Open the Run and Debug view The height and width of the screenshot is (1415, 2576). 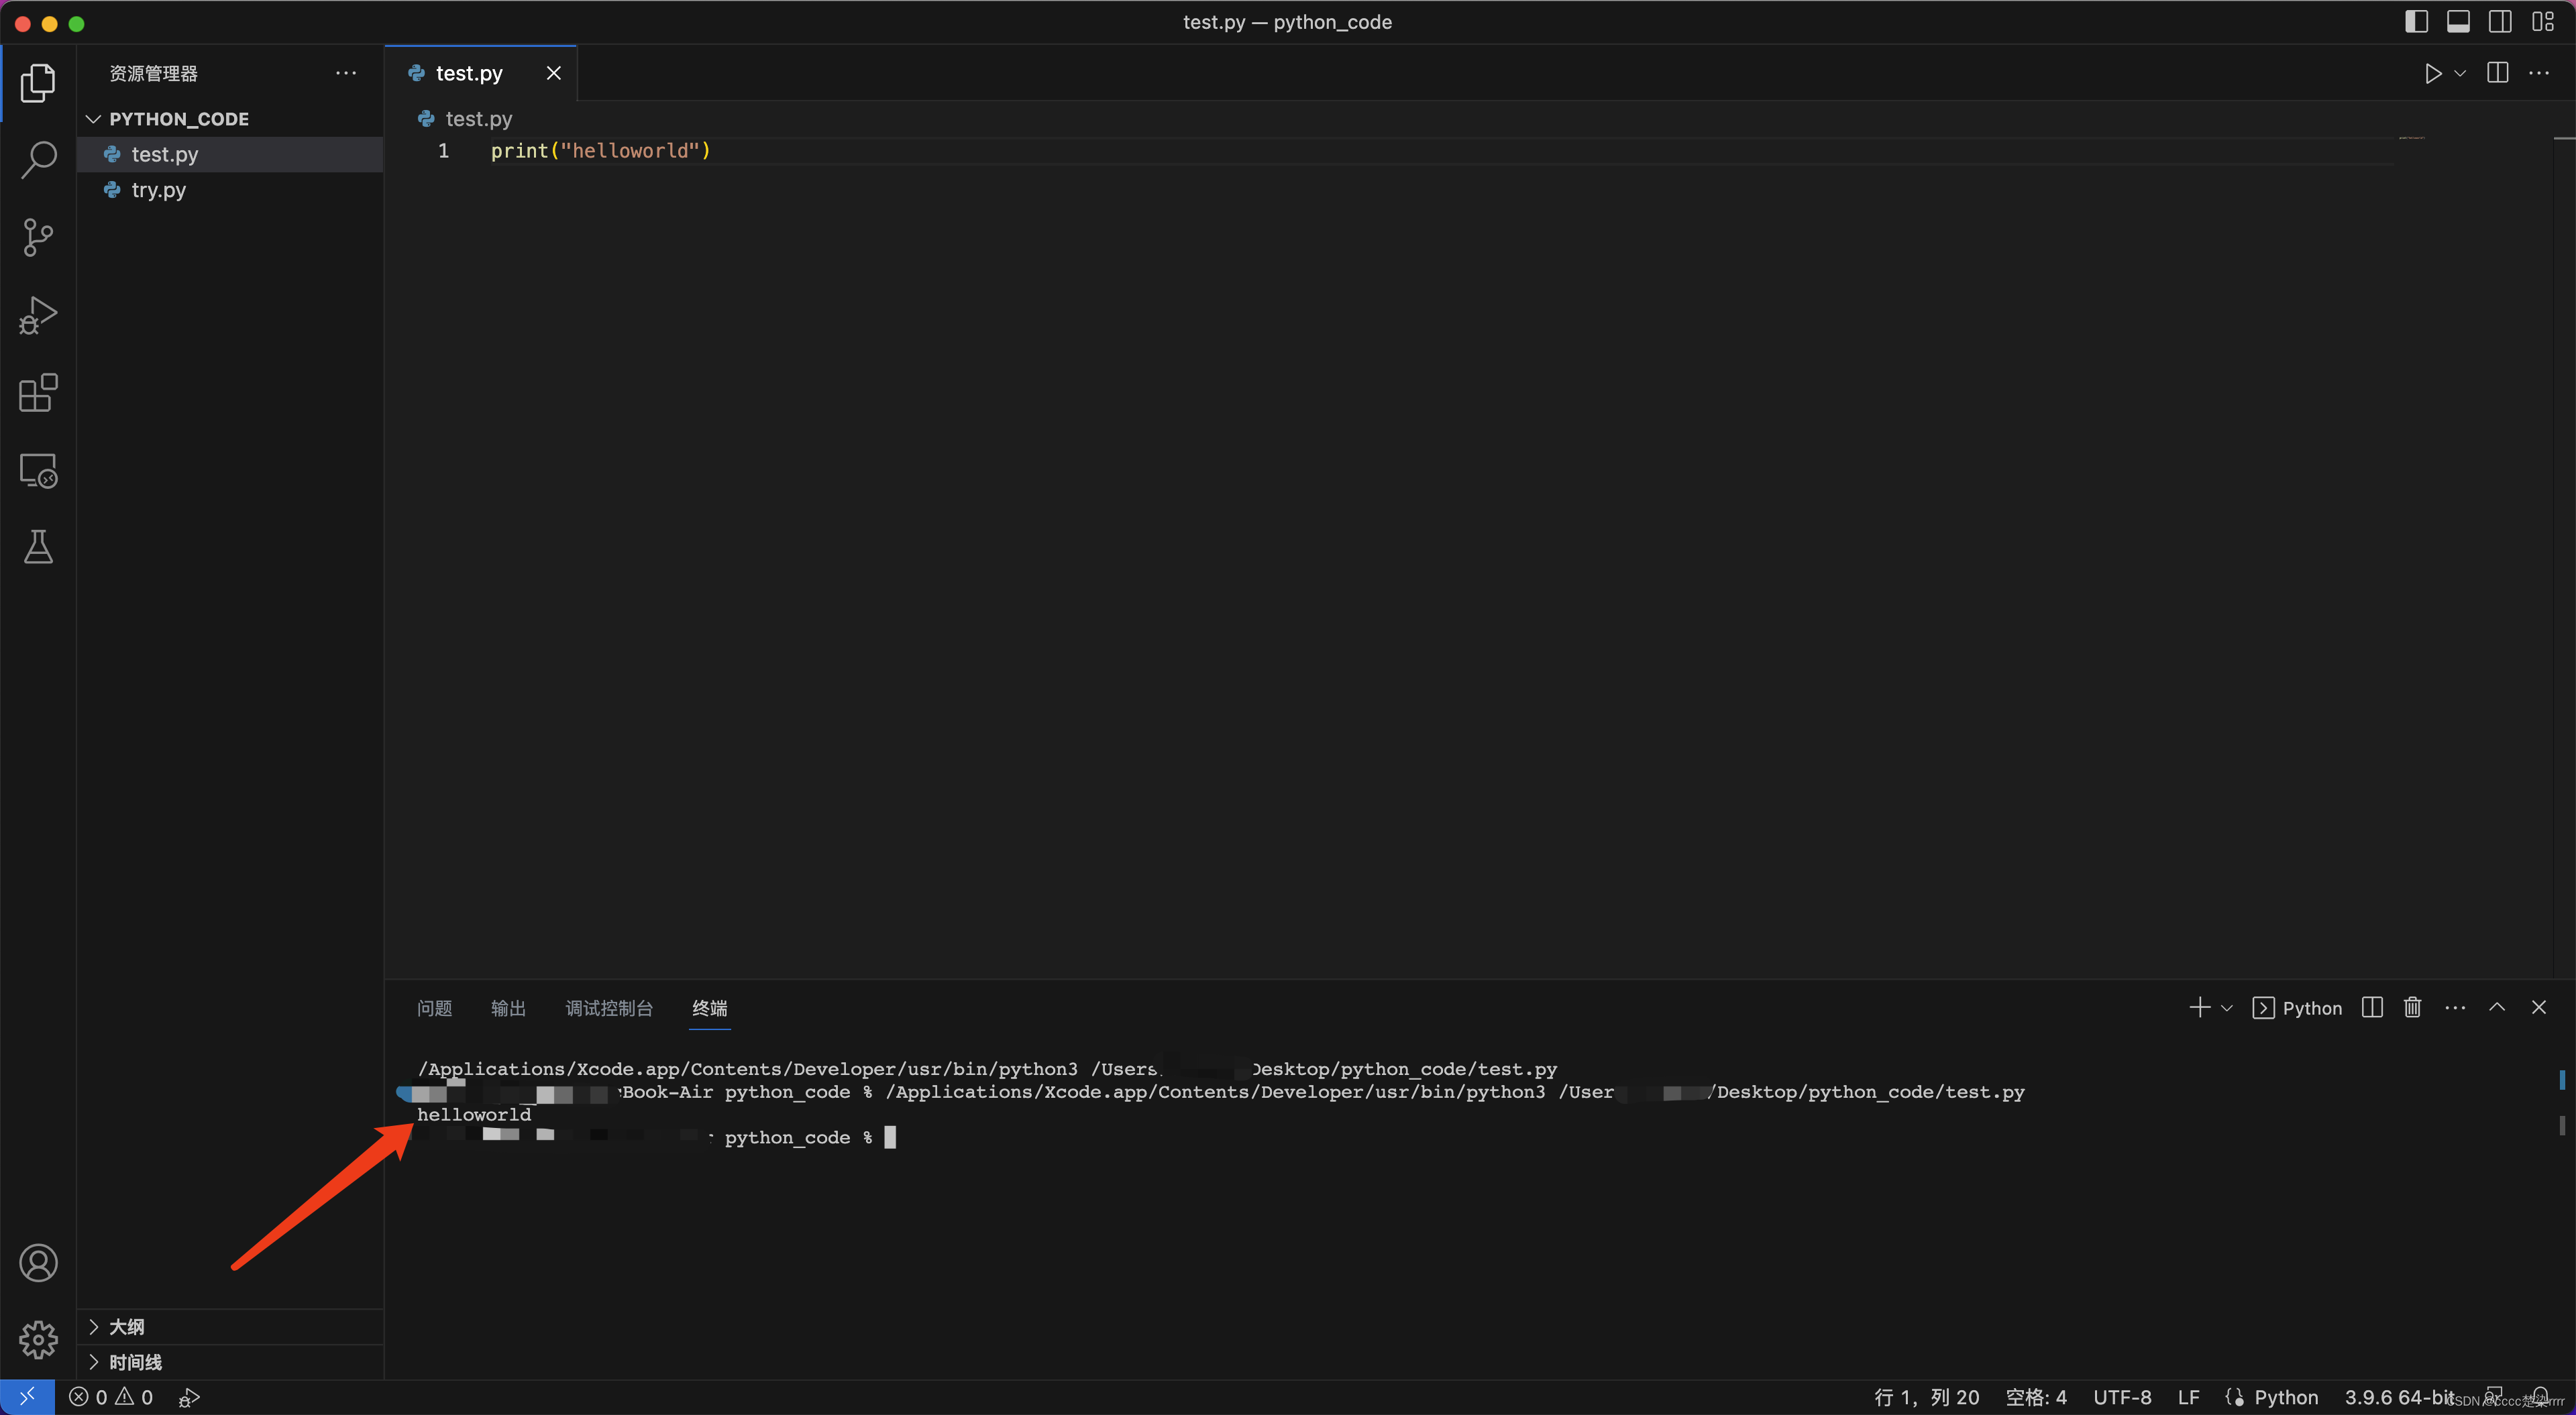point(38,315)
